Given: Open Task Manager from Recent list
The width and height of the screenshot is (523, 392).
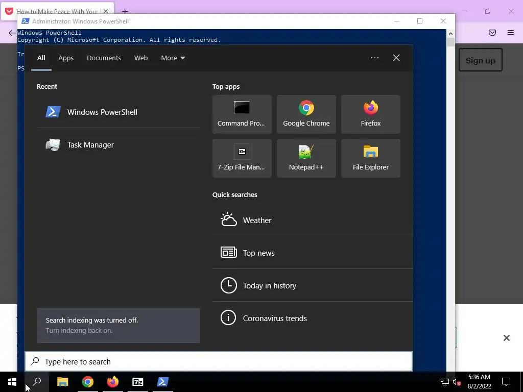Looking at the screenshot, I should pos(118,144).
